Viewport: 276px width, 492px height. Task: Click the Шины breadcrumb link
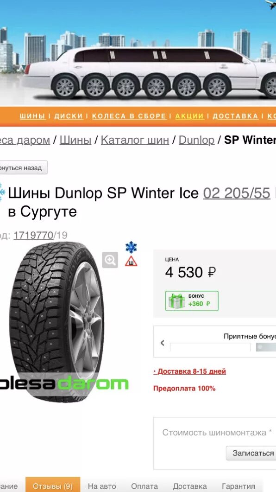point(75,140)
